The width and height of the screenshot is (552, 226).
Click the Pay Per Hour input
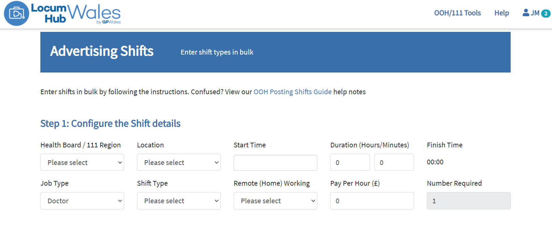point(372,201)
